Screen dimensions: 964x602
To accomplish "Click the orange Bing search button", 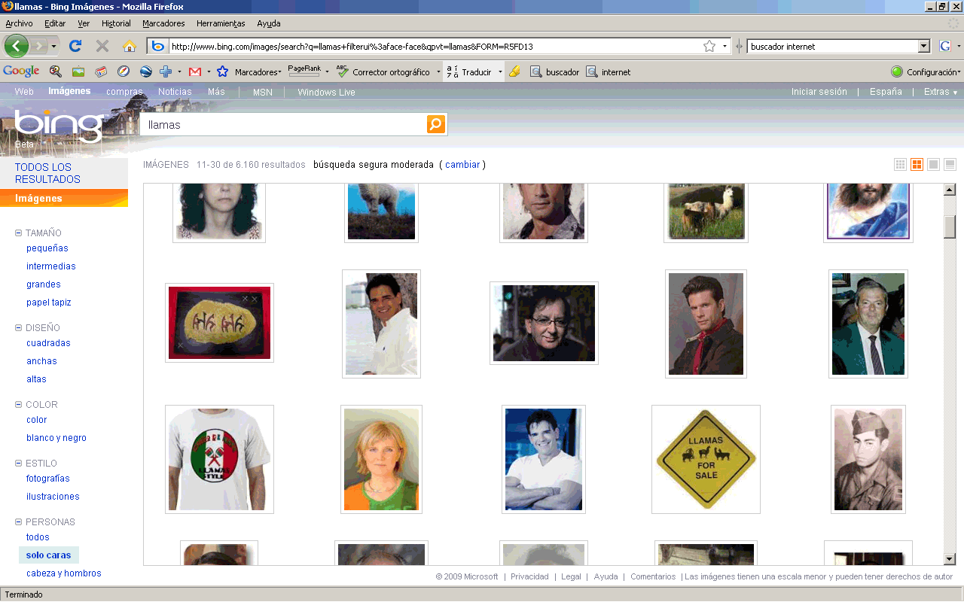I will [x=436, y=124].
